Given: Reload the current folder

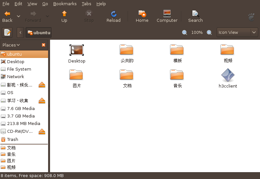Looking at the screenshot, I should [113, 17].
